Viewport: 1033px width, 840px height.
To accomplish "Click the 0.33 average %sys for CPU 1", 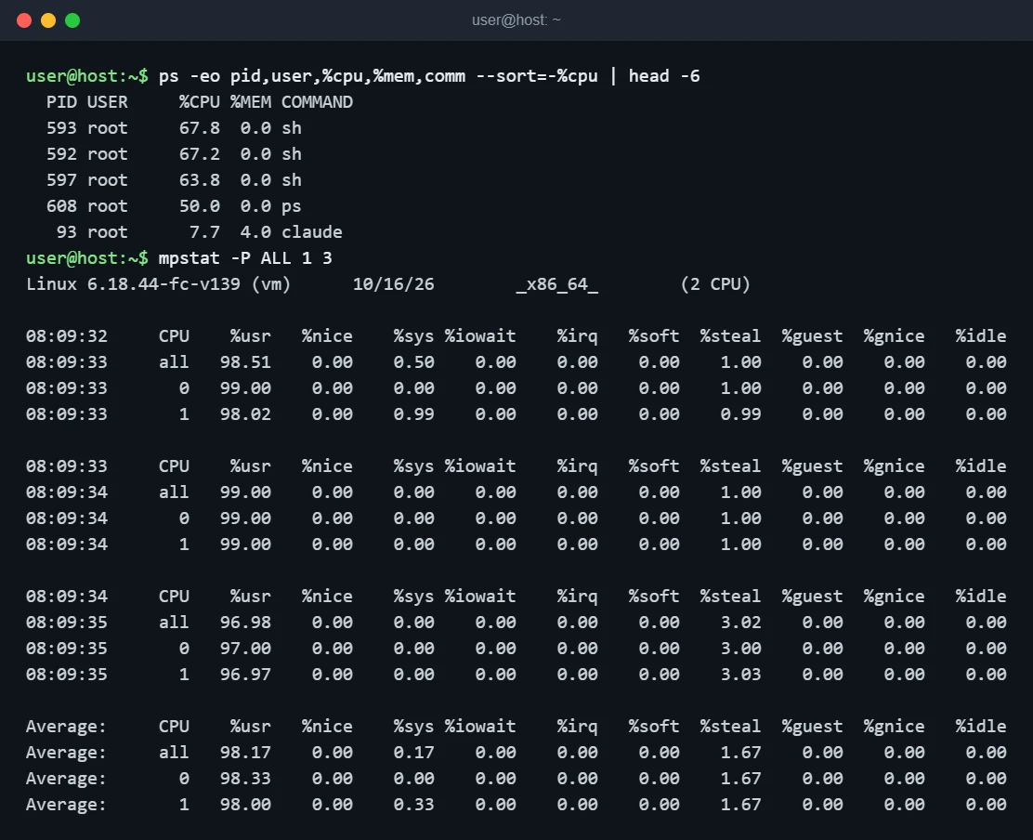I will (413, 805).
